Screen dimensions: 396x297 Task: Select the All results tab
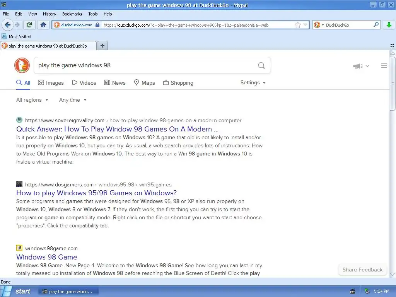coord(23,83)
